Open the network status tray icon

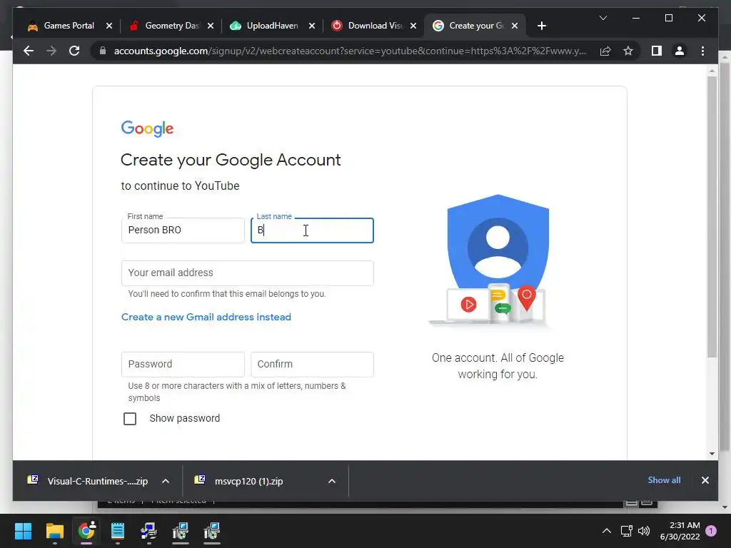point(626,531)
